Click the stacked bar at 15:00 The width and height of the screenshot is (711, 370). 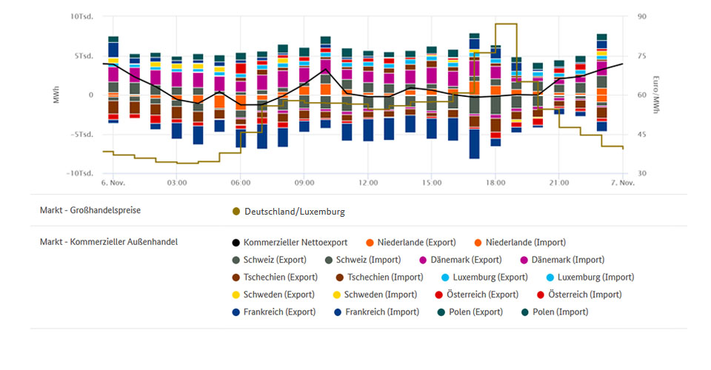(432, 92)
